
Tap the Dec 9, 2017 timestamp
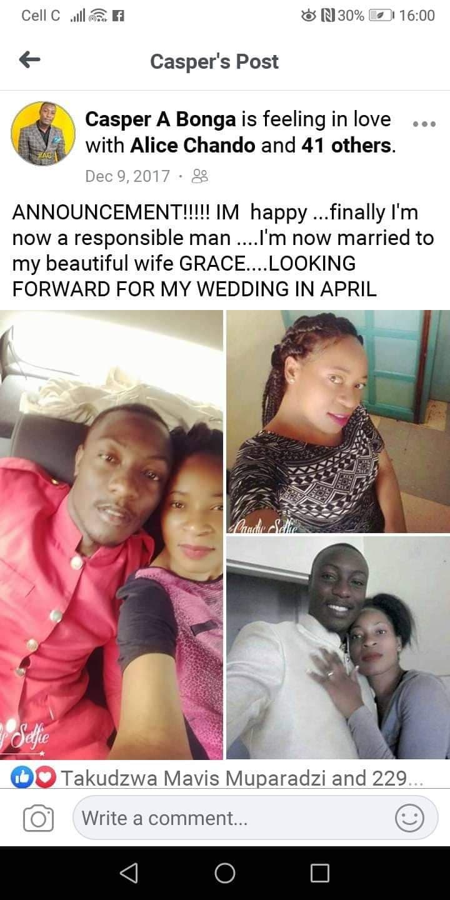click(127, 176)
